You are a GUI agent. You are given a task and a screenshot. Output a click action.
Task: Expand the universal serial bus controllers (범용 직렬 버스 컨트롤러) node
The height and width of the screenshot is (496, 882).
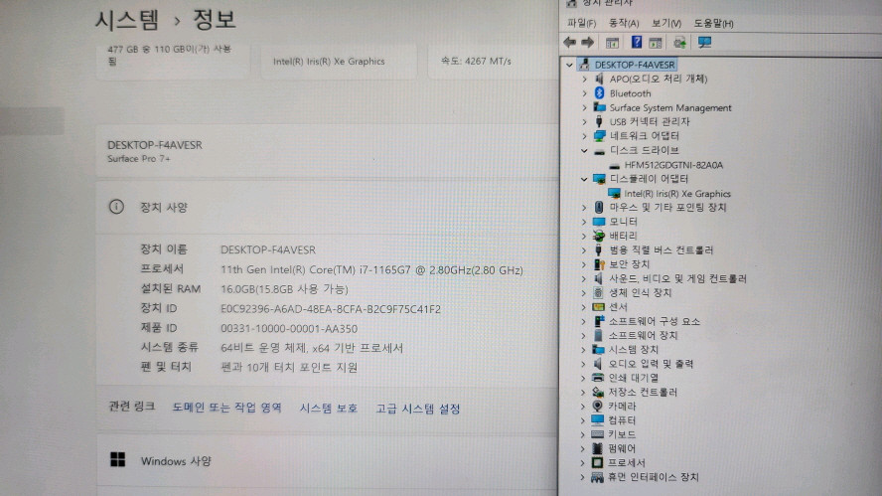click(583, 249)
